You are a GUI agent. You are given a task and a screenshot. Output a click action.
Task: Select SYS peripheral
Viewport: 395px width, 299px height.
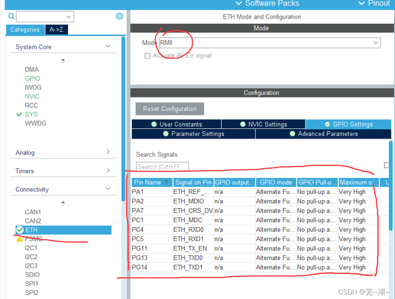coord(31,114)
